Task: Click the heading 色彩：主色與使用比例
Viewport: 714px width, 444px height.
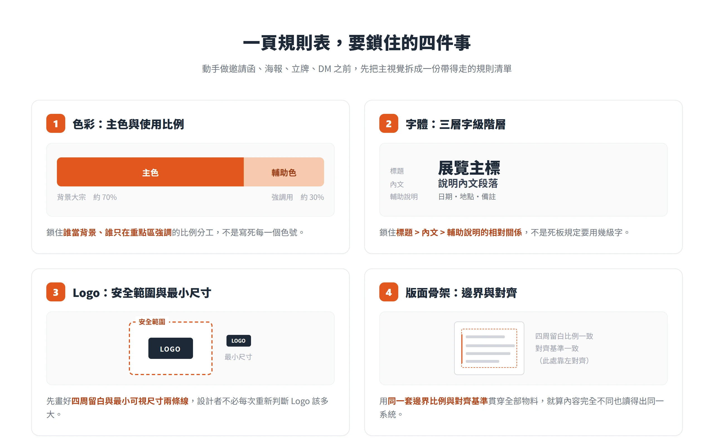Action: click(128, 124)
